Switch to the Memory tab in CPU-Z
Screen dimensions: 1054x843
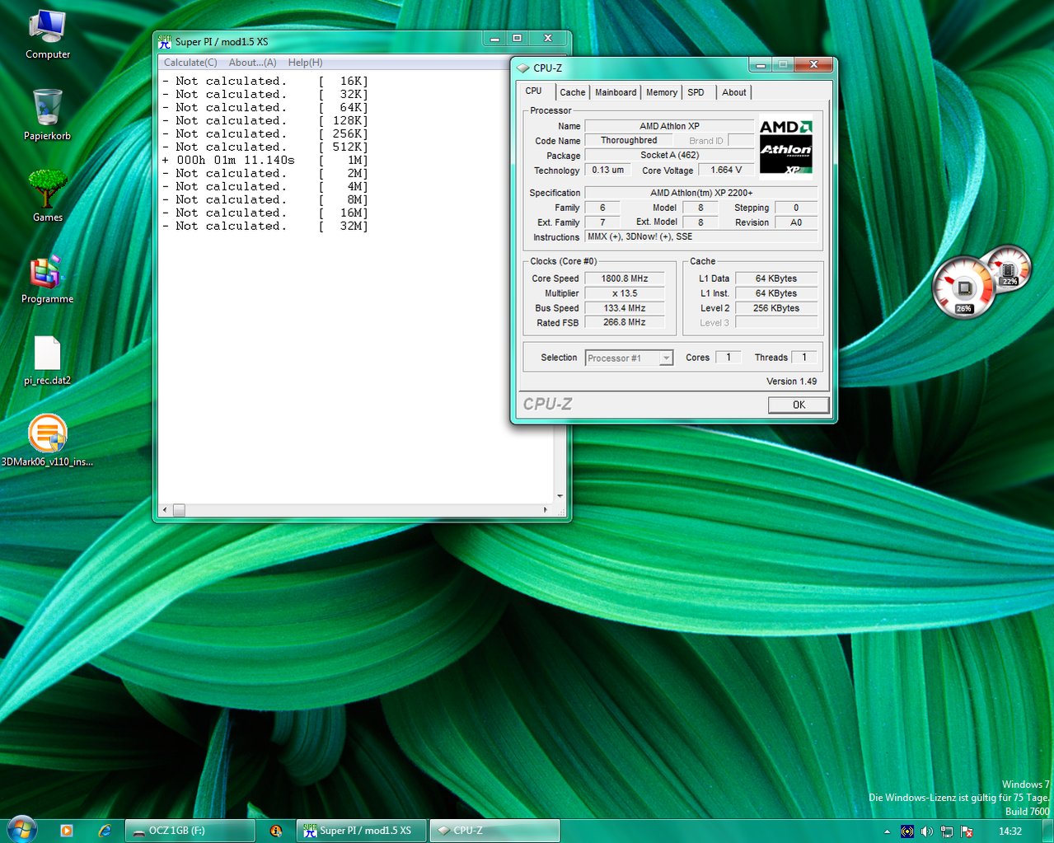[662, 92]
